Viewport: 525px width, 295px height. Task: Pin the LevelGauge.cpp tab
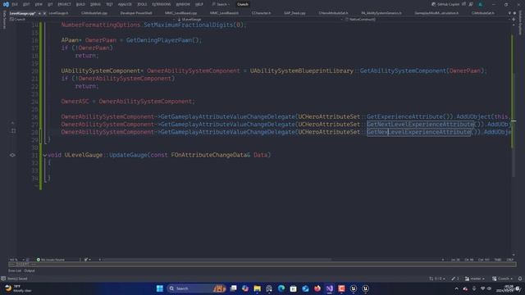click(x=39, y=13)
